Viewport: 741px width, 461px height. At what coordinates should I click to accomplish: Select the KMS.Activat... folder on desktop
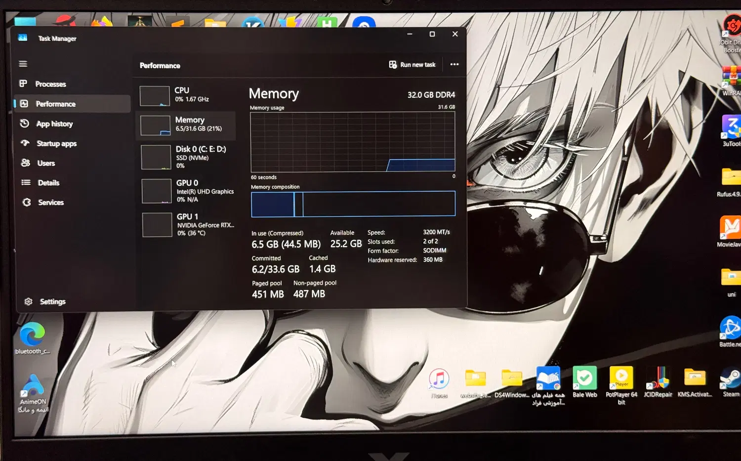coord(695,383)
